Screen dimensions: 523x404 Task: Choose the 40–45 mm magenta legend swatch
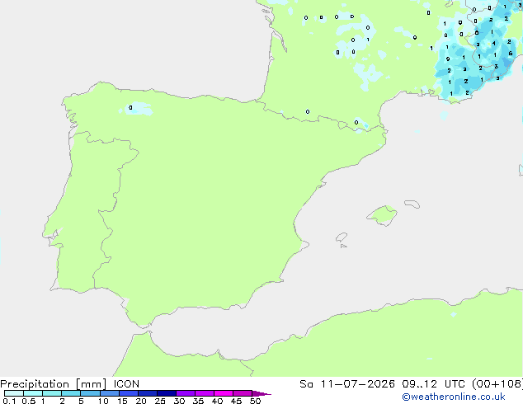click(x=224, y=393)
